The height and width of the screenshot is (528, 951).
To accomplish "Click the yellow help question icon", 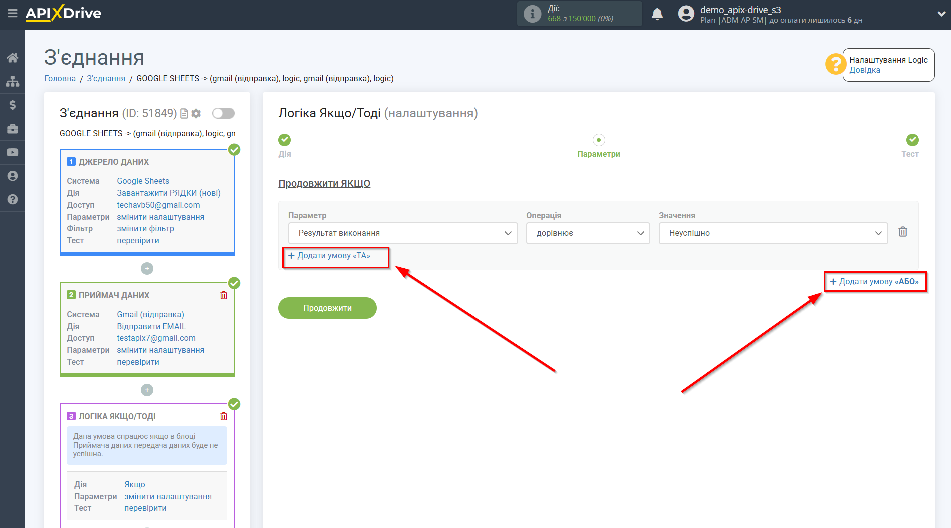I will click(835, 64).
